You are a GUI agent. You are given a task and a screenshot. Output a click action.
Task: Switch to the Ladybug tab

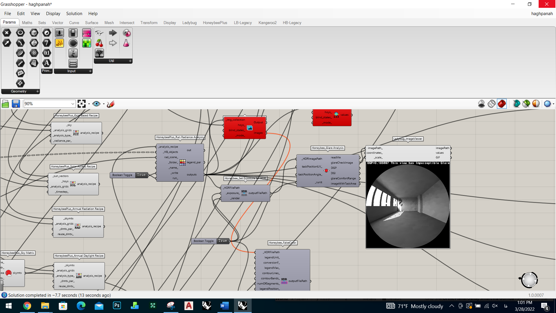tap(189, 23)
